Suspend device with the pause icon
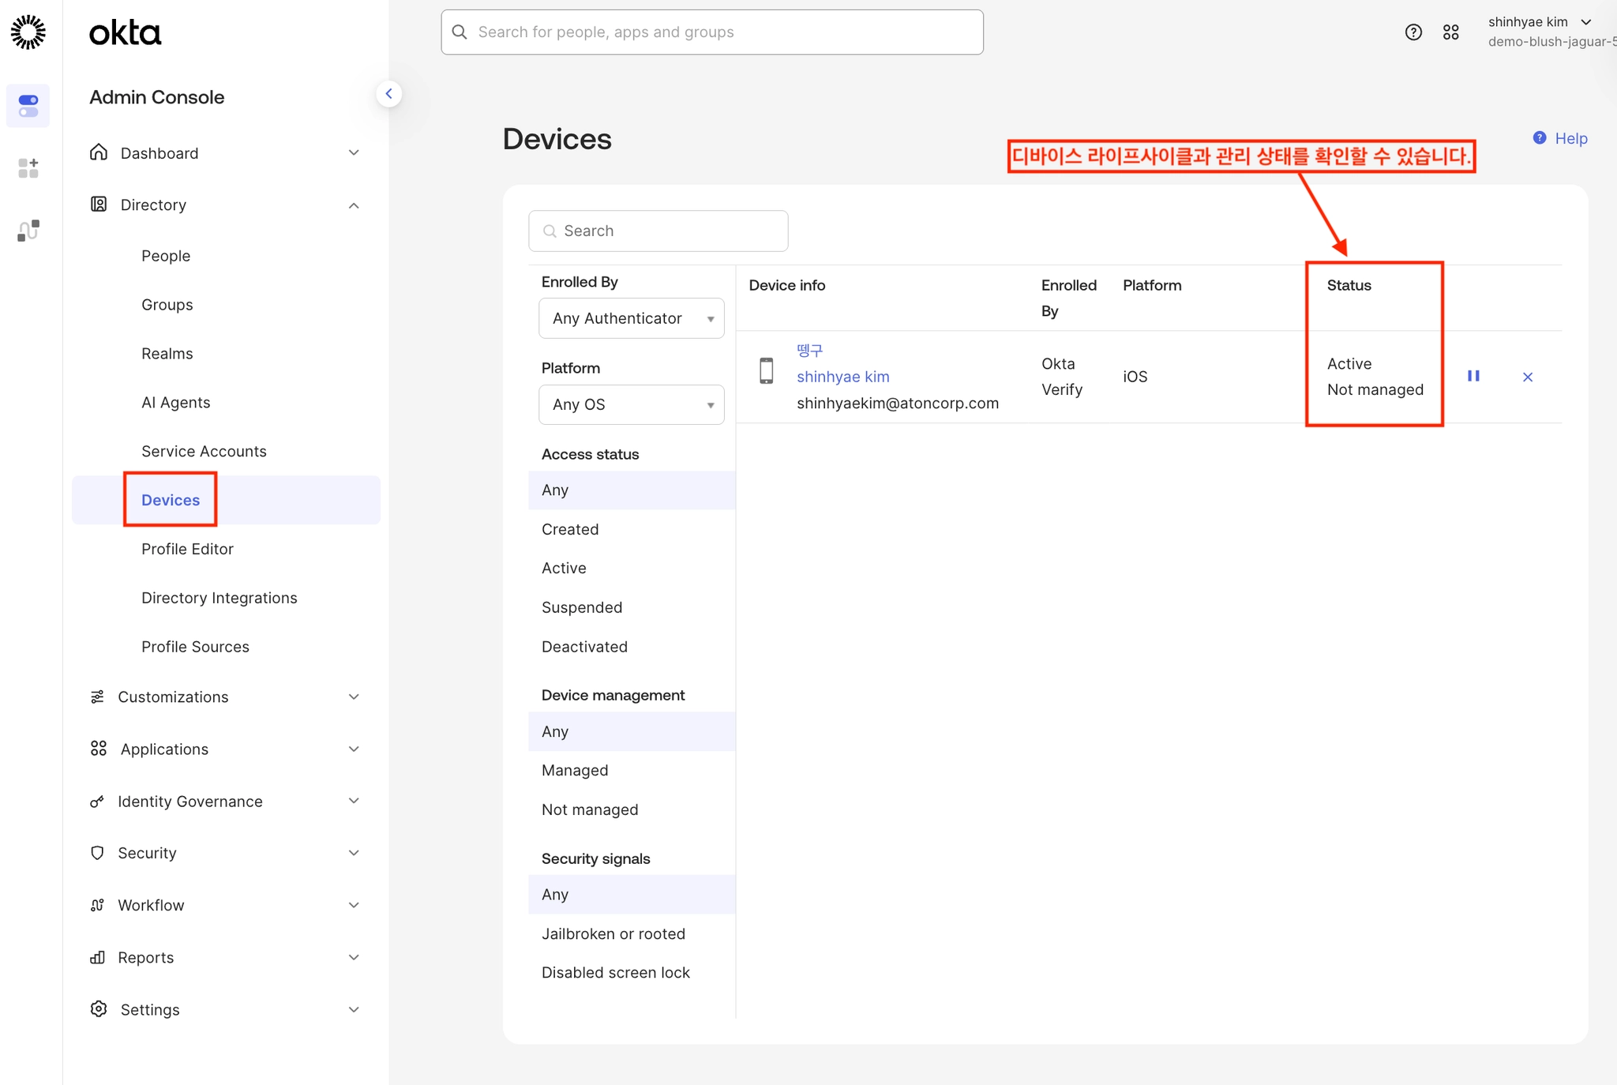The height and width of the screenshot is (1085, 1617). [1473, 377]
